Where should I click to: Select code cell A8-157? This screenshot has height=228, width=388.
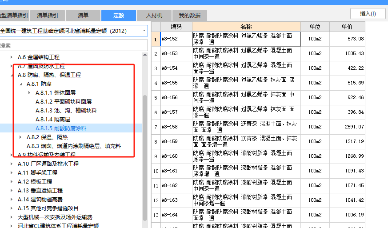point(176,112)
